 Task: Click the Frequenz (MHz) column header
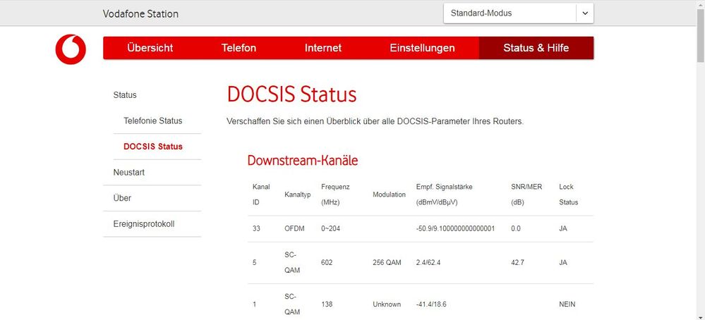pyautogui.click(x=335, y=195)
